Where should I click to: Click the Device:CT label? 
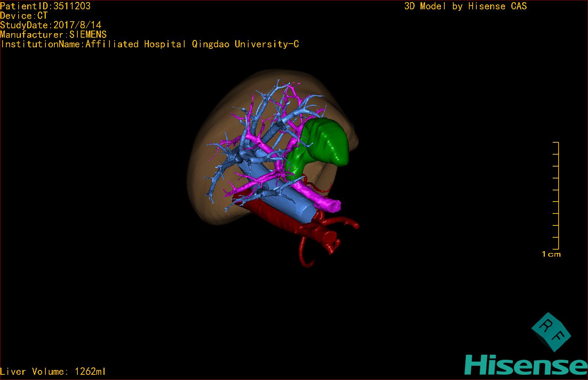click(x=24, y=16)
